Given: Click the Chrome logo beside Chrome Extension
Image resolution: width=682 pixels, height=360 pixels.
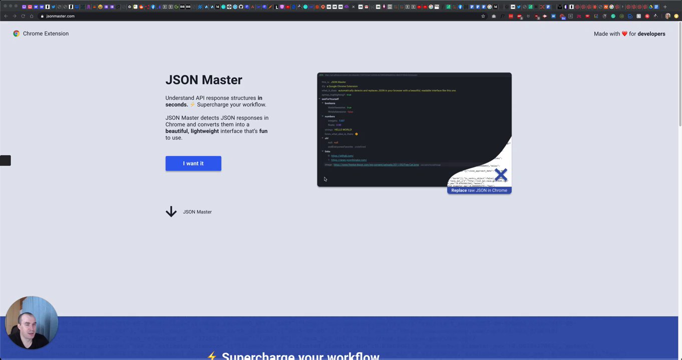Looking at the screenshot, I should pos(17,33).
